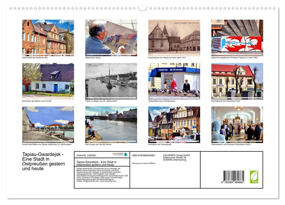
Task: Open the Häuserzeile aus deutscher Zeit photo
Action: click(x=48, y=38)
